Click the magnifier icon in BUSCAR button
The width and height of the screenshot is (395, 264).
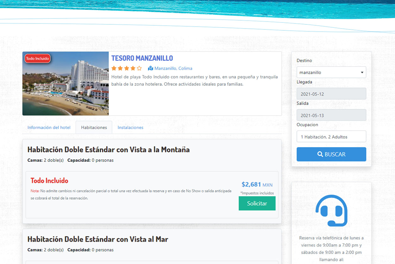tap(320, 154)
